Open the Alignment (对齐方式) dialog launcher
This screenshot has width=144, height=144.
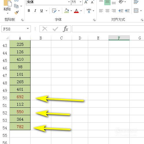[142, 20]
